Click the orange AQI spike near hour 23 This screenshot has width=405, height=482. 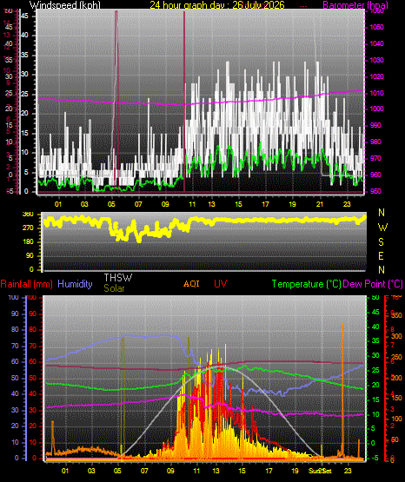[342, 391]
